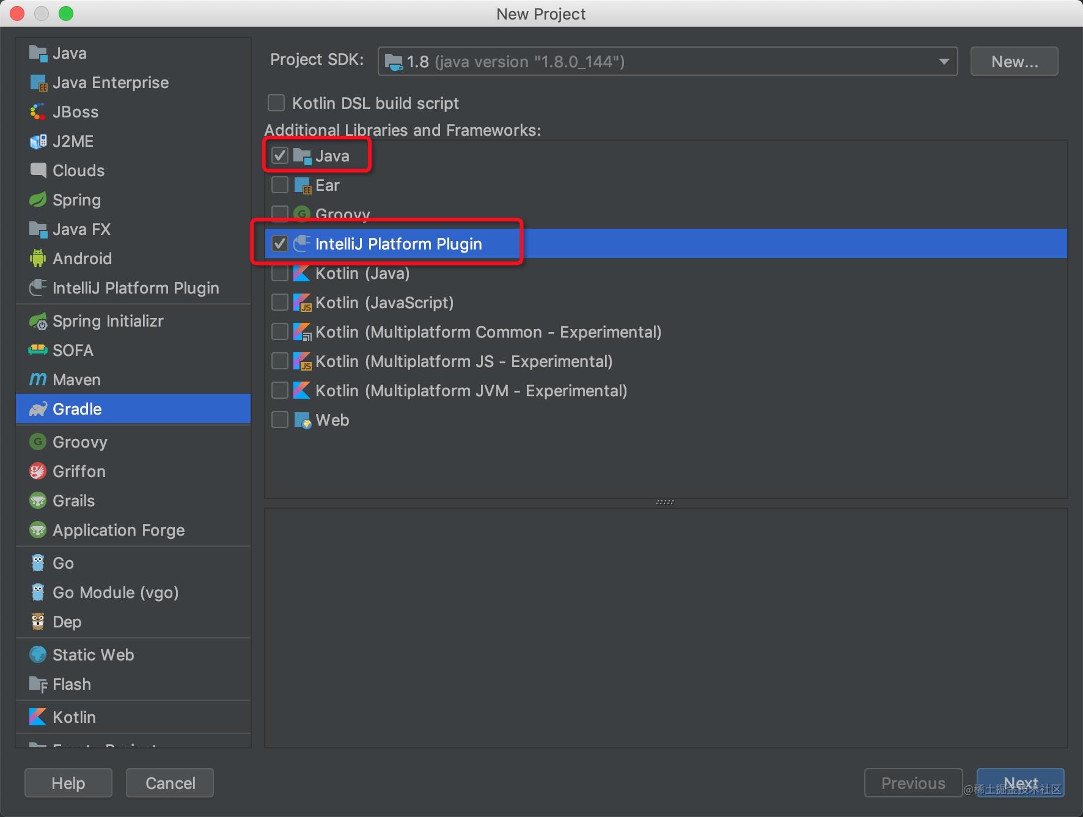Click the New... SDK button

pyautogui.click(x=1014, y=61)
